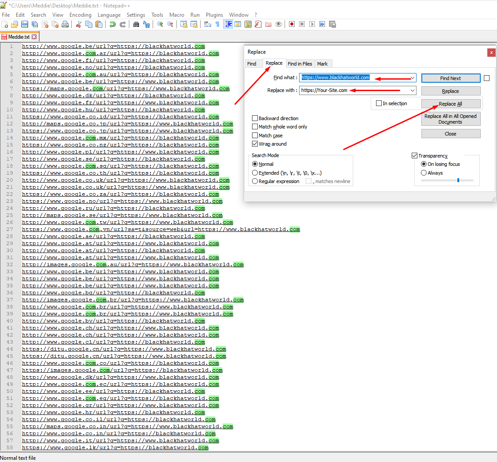Click the Folder as Workspace icon

(268, 24)
